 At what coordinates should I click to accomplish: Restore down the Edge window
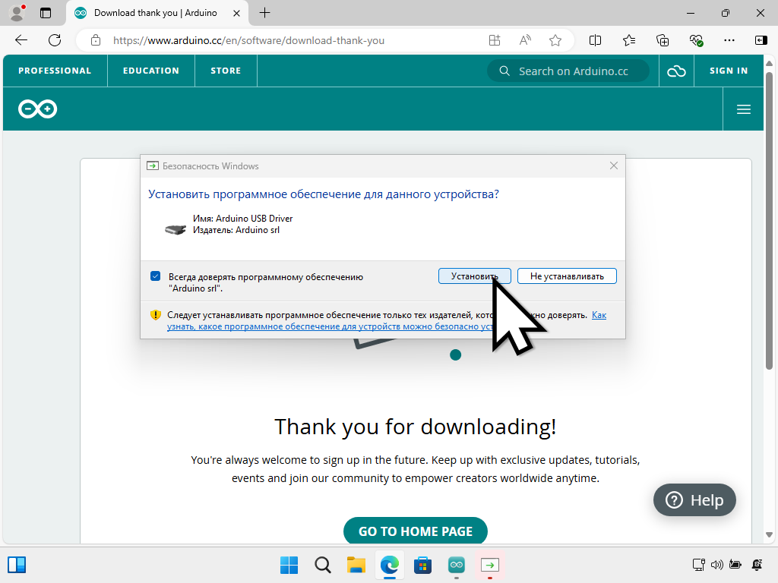[726, 13]
